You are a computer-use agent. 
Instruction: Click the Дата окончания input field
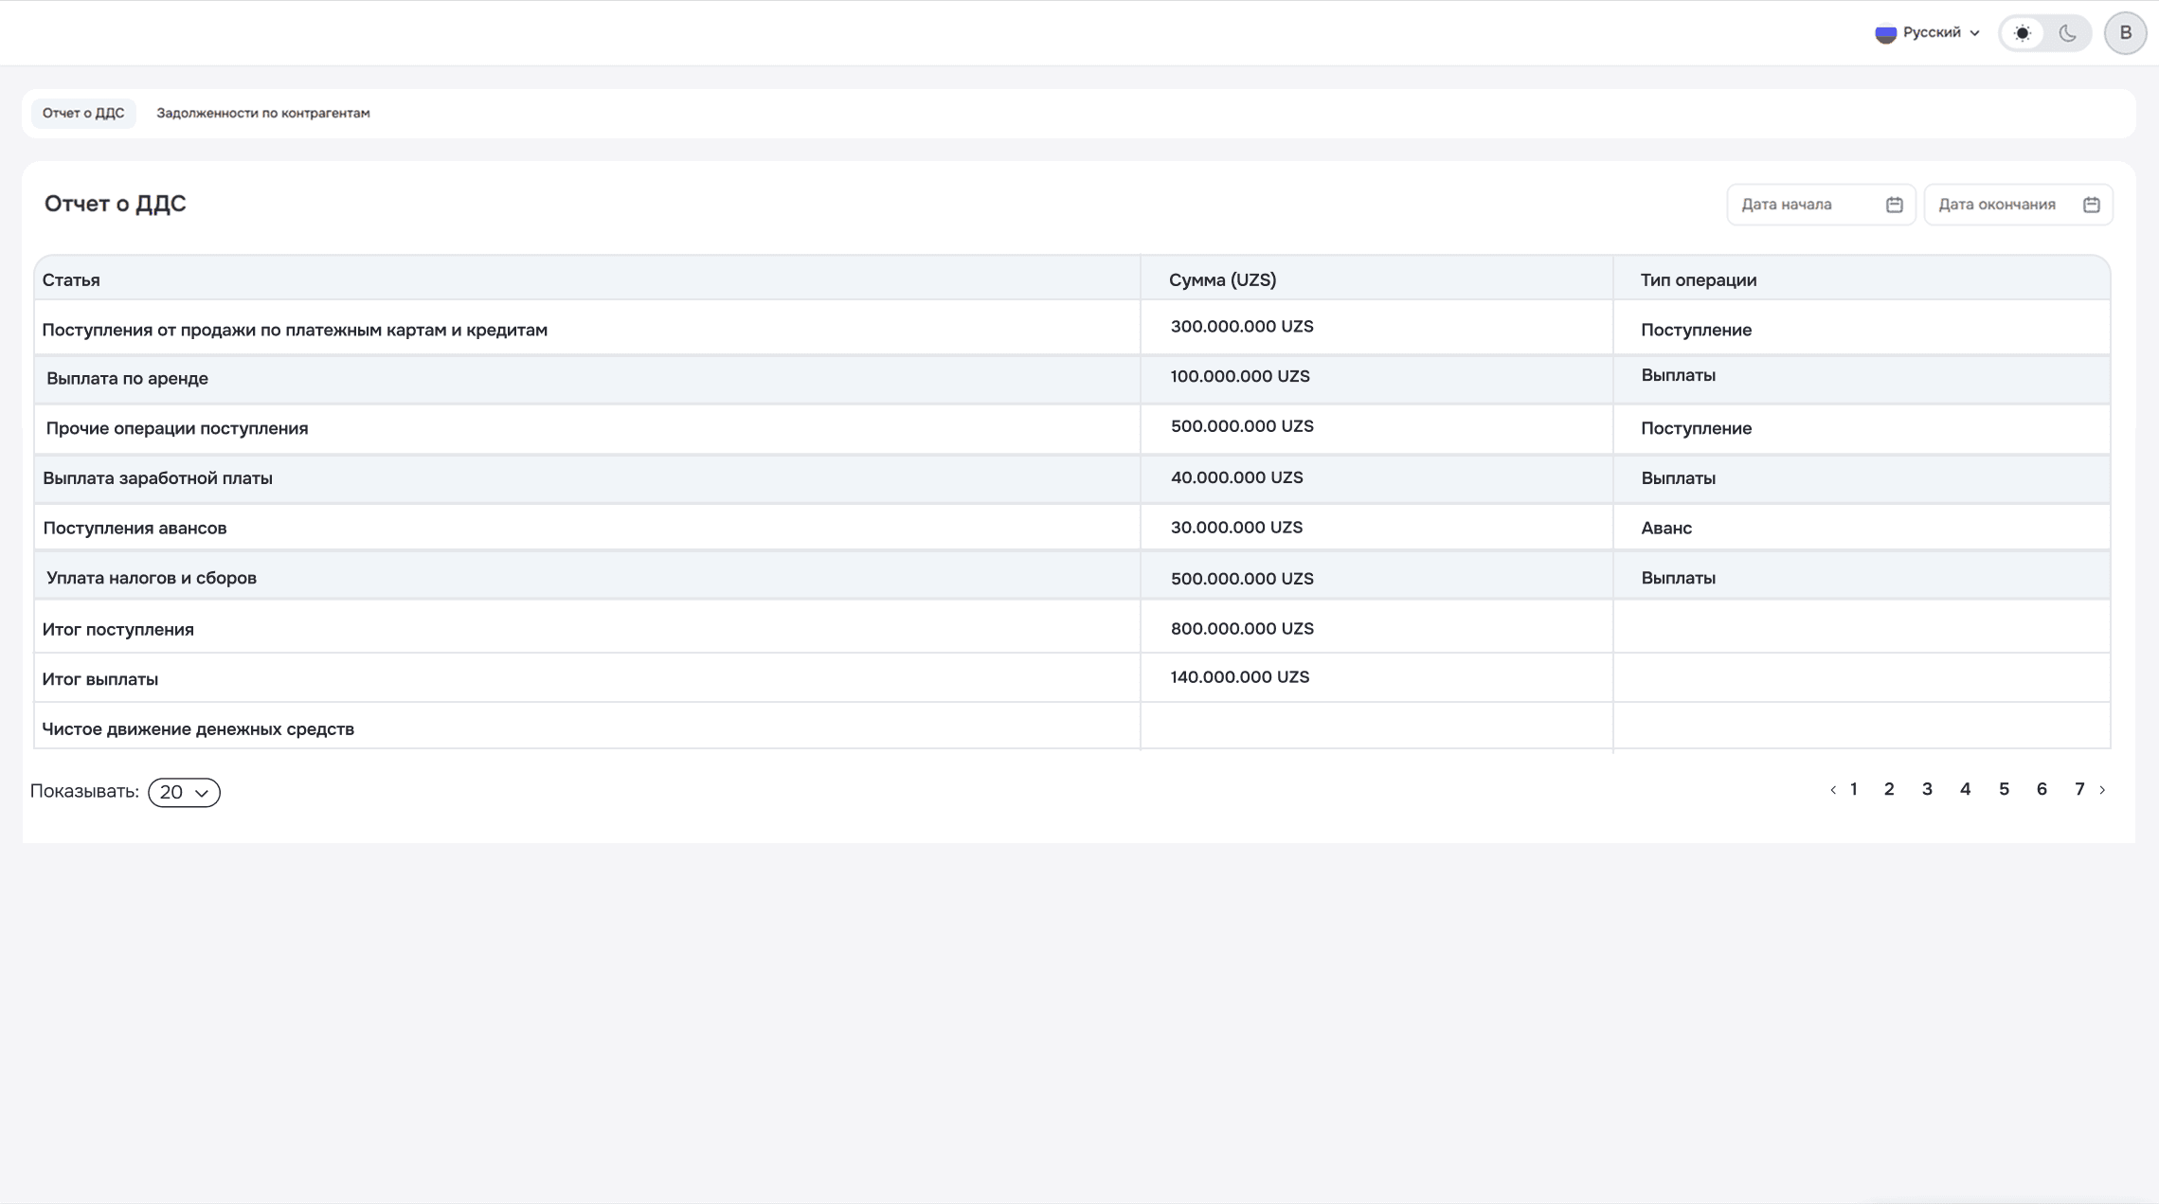tap(1999, 205)
